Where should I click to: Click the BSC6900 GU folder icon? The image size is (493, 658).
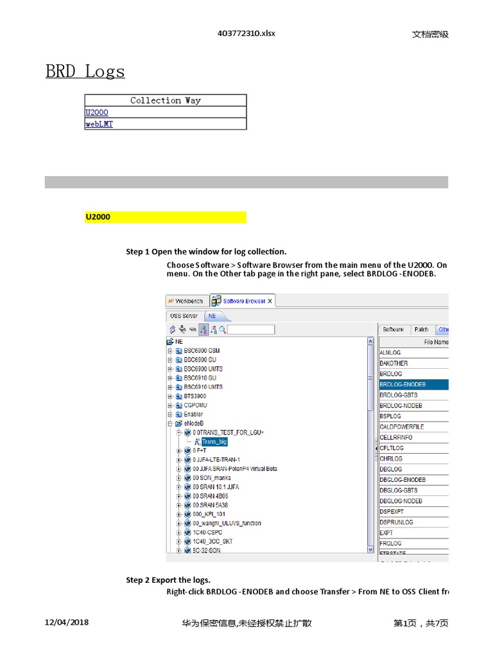pos(179,360)
